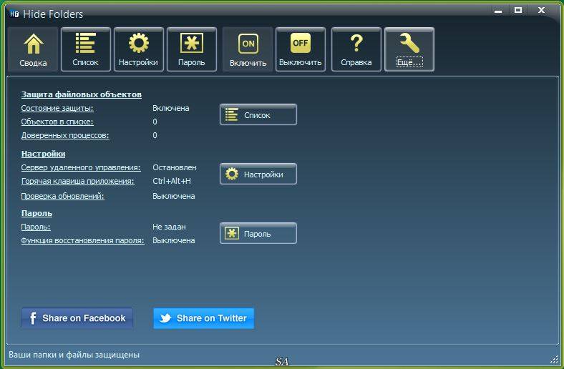The height and width of the screenshot is (369, 564).
Task: Open the Настройки section heading link
Action: (x=43, y=154)
